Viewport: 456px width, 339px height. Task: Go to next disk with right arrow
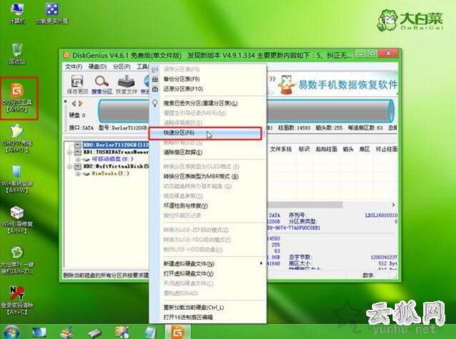81,103
